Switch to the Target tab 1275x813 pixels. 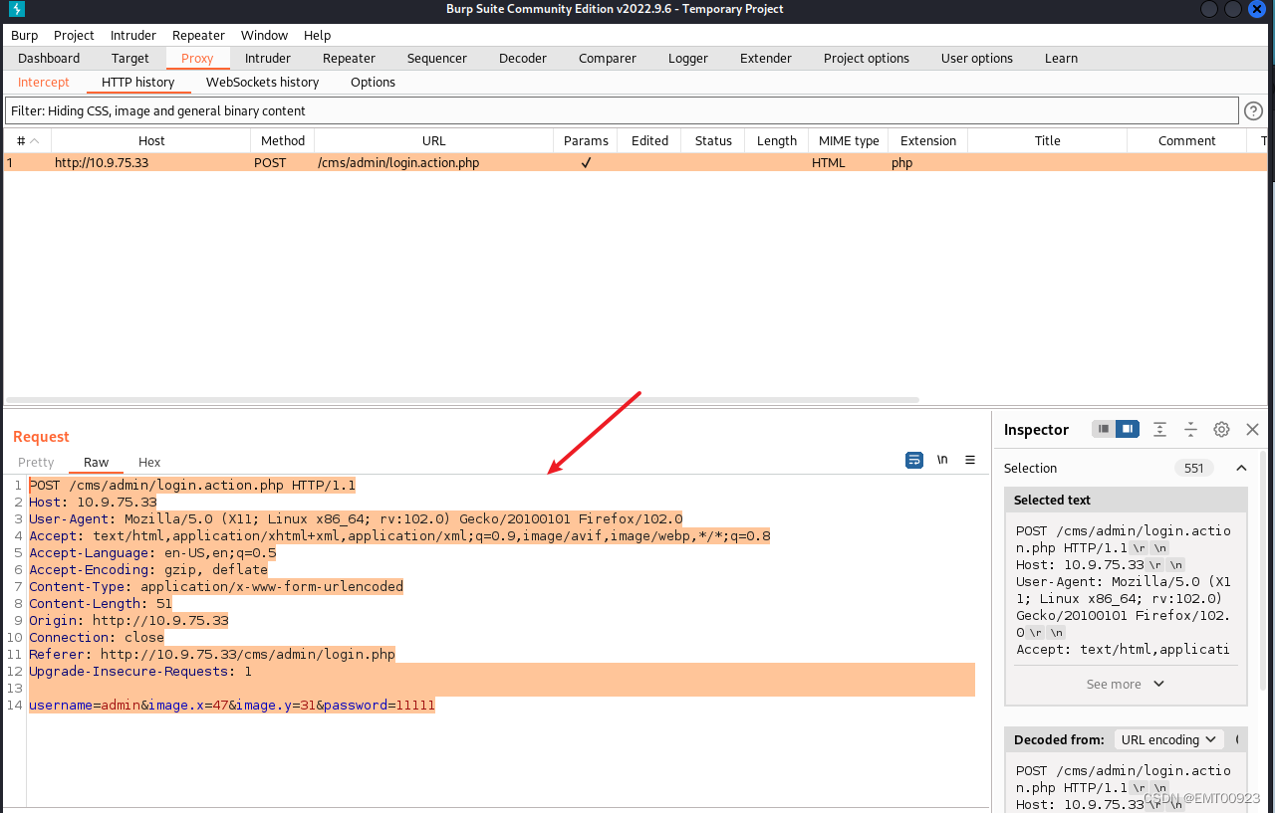130,58
